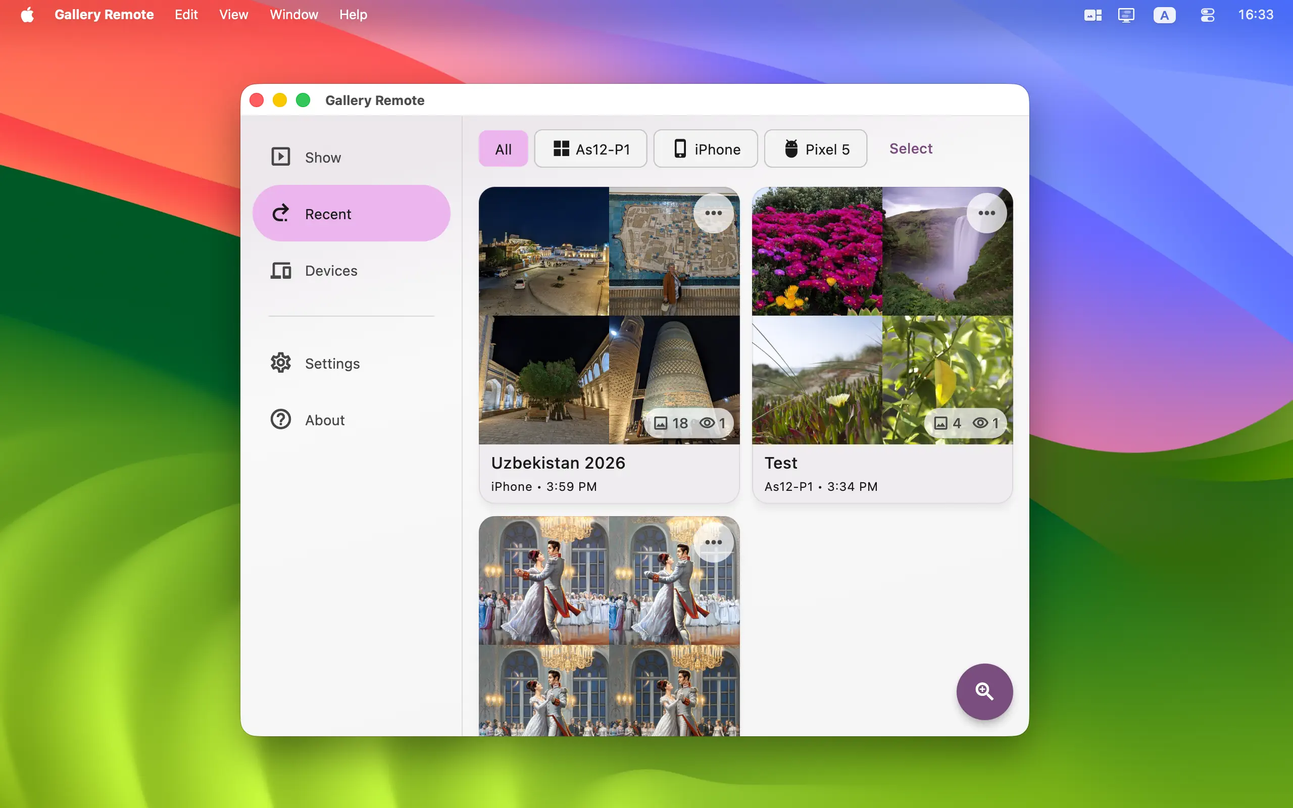Open the About page in sidebar
Viewport: 1293px width, 808px height.
pyautogui.click(x=351, y=420)
